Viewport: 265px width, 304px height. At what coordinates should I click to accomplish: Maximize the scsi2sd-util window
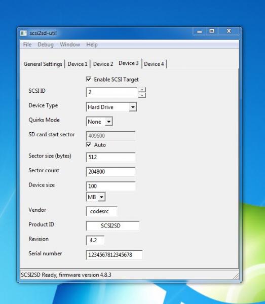[212, 31]
